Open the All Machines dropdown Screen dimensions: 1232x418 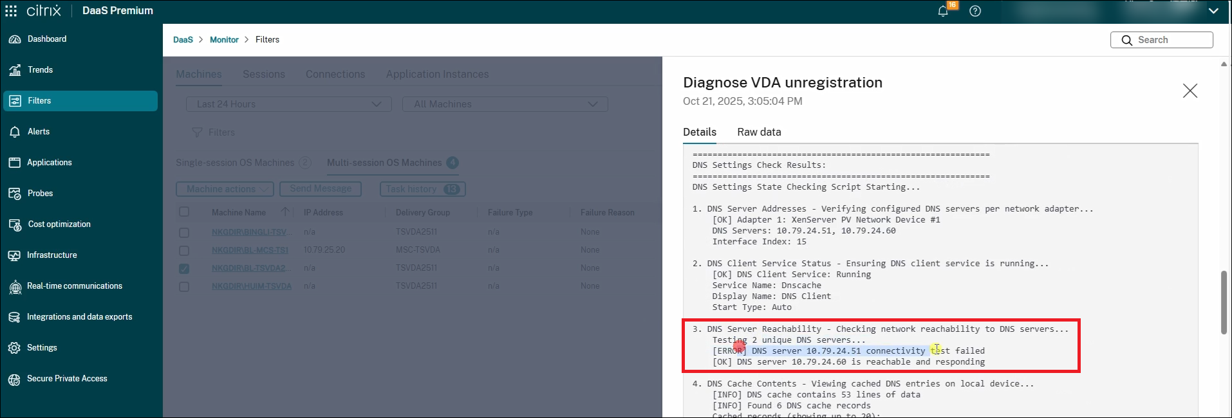coord(505,104)
